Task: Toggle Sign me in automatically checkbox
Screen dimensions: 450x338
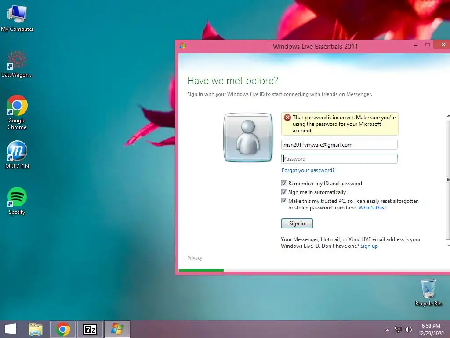Action: (284, 192)
